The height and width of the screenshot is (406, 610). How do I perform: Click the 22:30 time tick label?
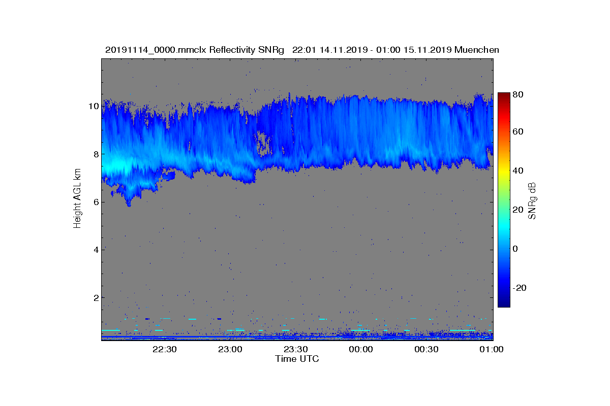pyautogui.click(x=164, y=349)
